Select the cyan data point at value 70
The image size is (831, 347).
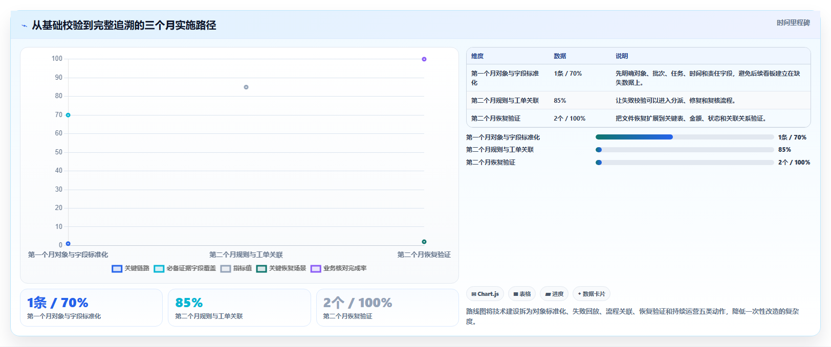coord(68,115)
